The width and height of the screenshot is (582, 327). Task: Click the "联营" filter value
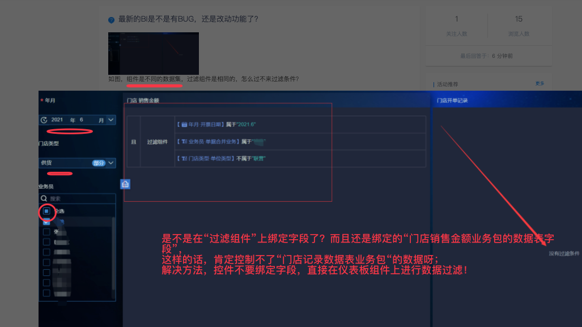(259, 159)
